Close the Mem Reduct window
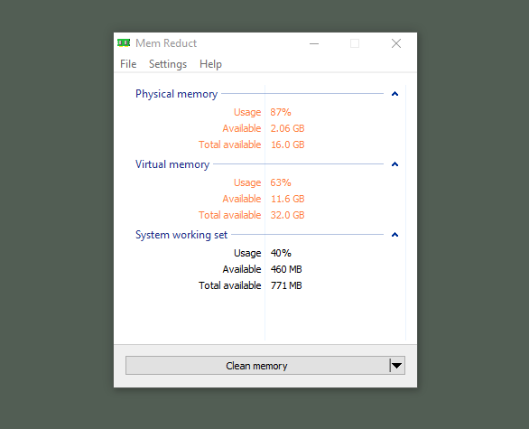The width and height of the screenshot is (529, 429). [x=396, y=43]
